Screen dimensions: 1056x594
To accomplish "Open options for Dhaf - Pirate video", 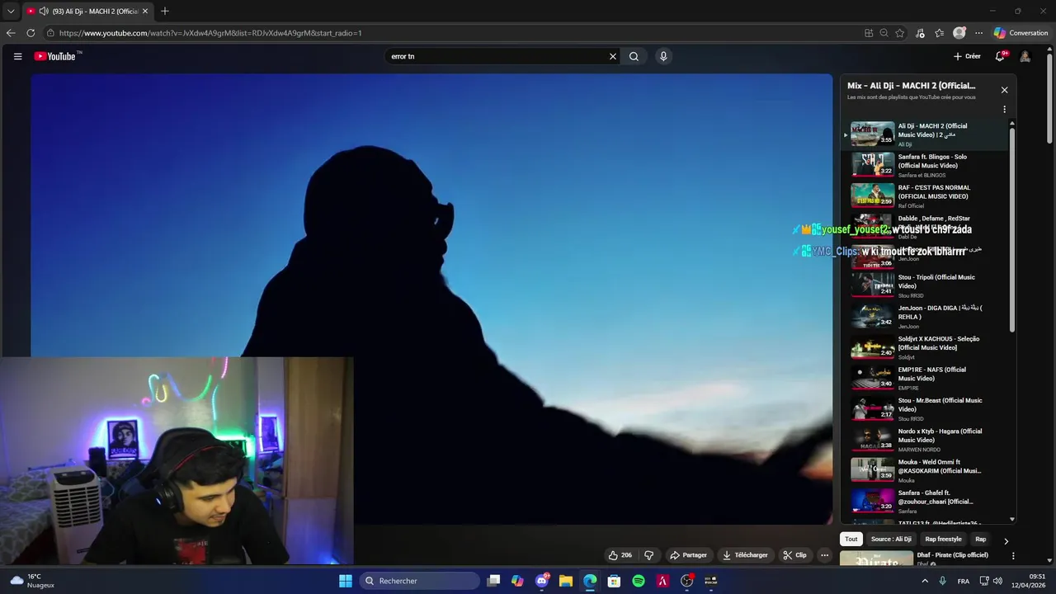I will tap(1013, 556).
